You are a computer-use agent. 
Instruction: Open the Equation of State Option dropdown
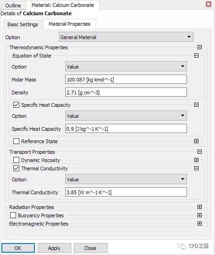pyautogui.click(x=126, y=67)
